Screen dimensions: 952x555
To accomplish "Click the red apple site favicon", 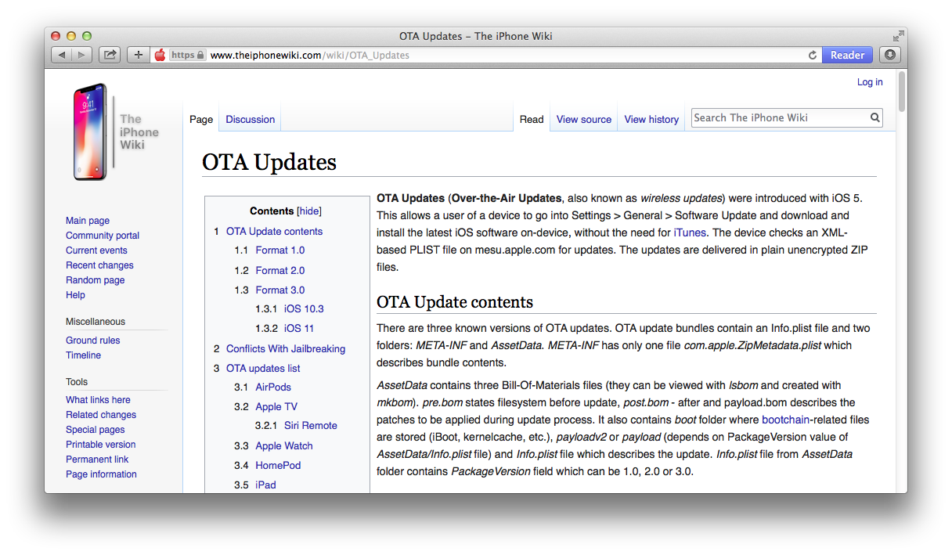I will [x=160, y=55].
